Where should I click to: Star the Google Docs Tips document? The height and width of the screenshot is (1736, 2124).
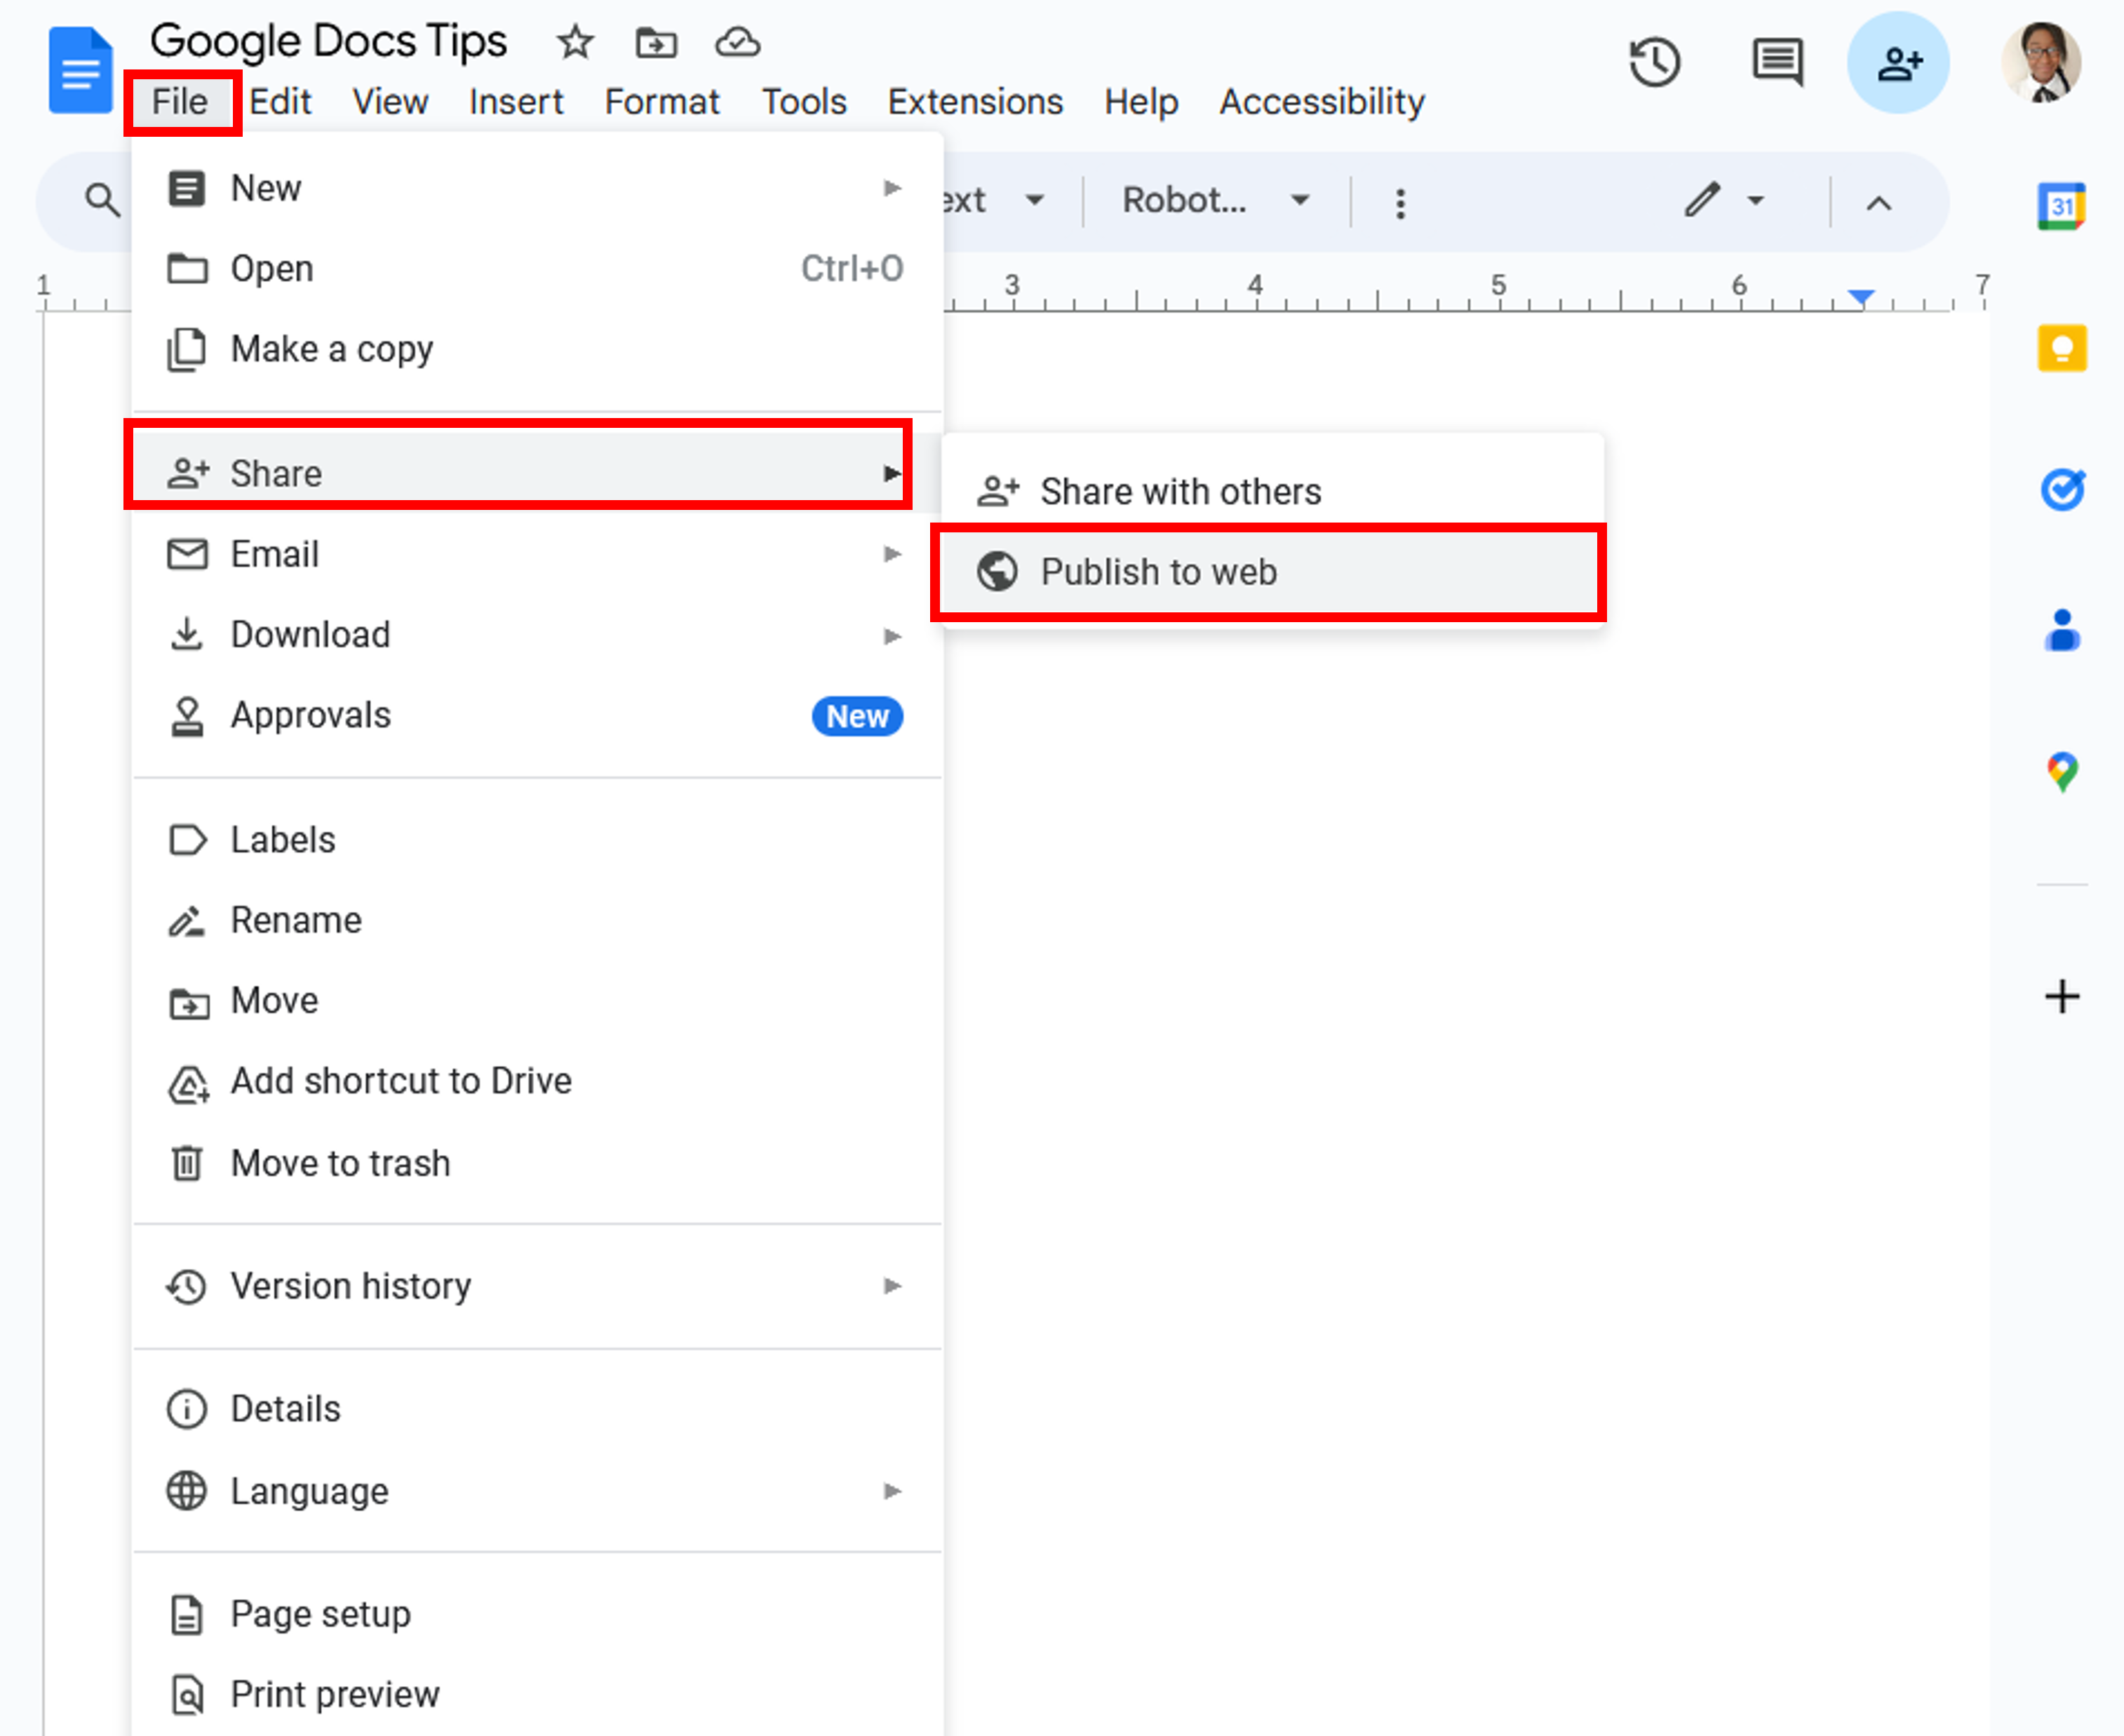tap(575, 42)
